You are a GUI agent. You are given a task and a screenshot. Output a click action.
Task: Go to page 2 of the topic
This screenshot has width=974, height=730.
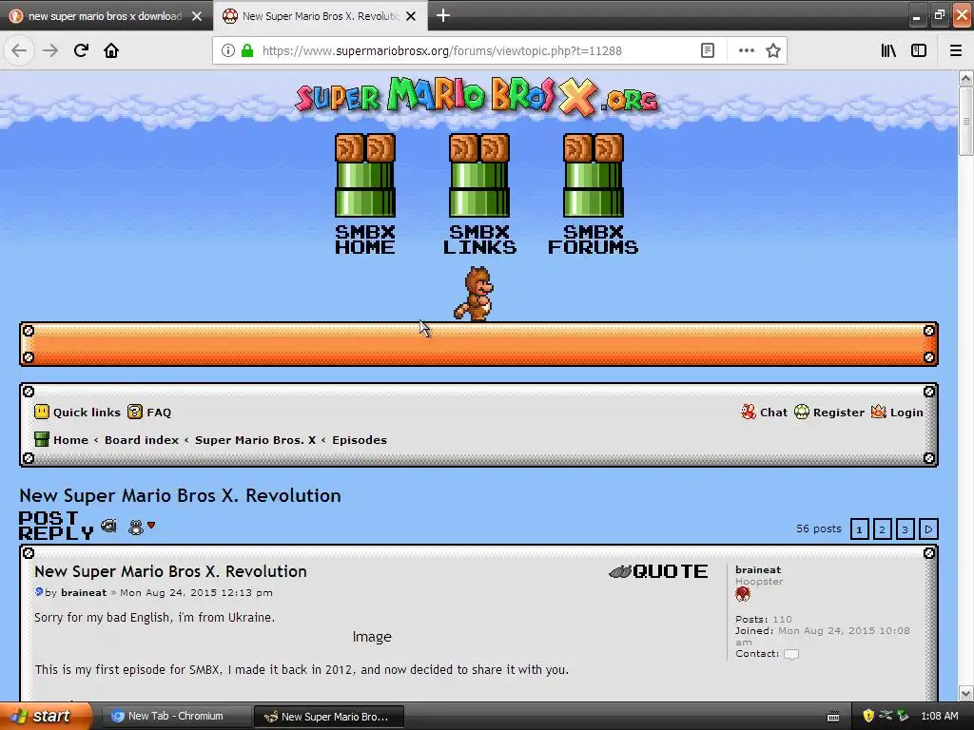tap(882, 528)
